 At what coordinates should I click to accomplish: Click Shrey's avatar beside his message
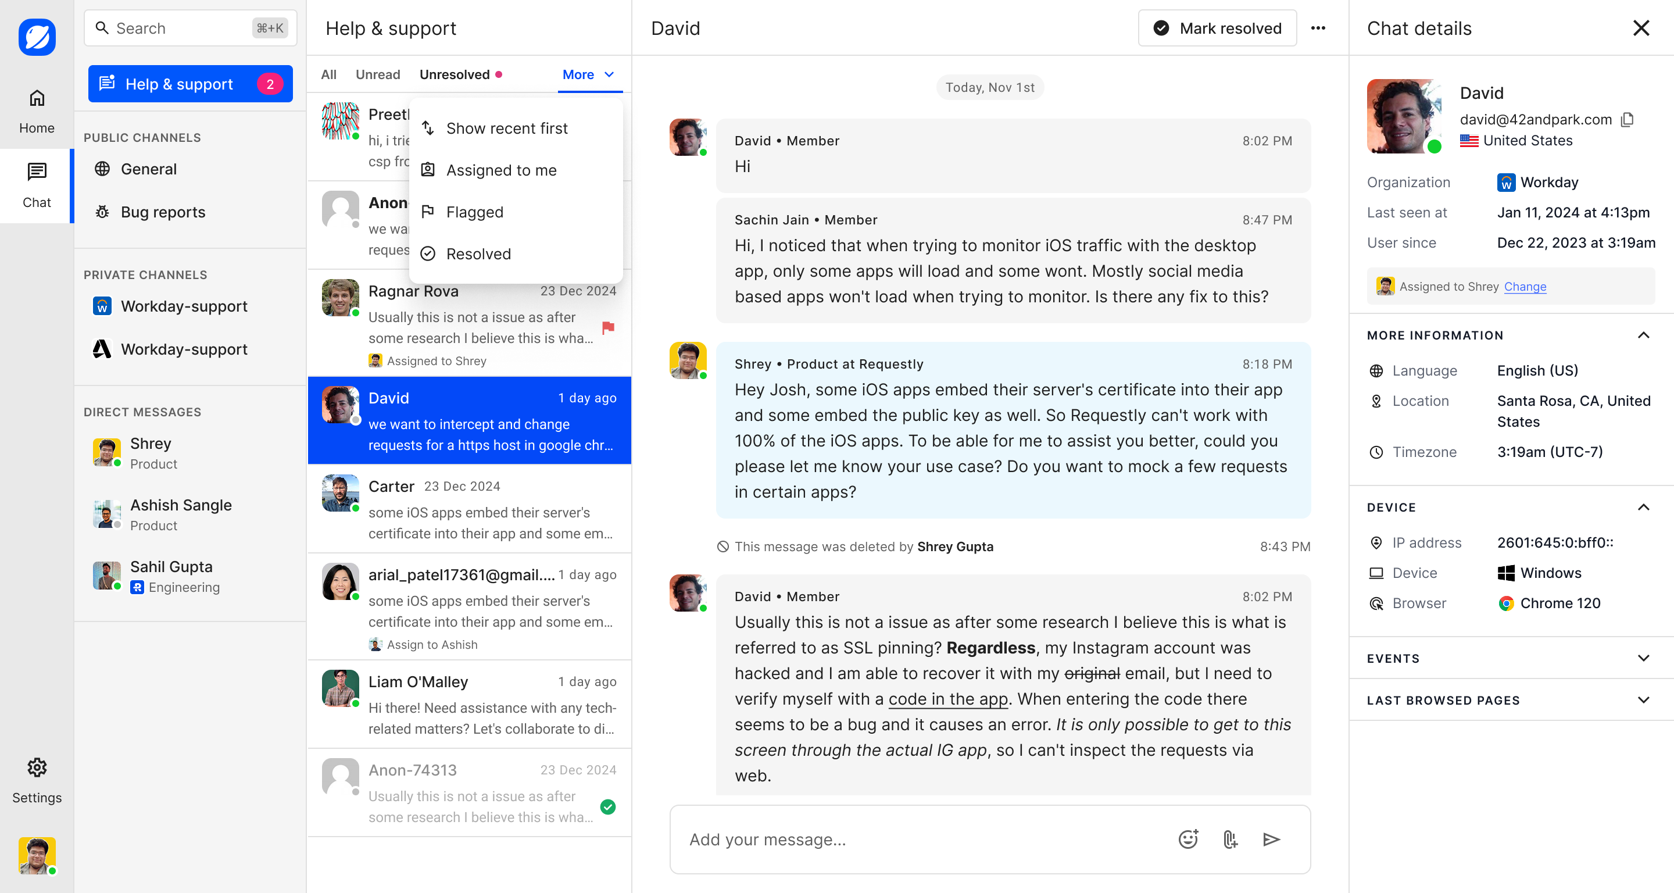(x=688, y=360)
